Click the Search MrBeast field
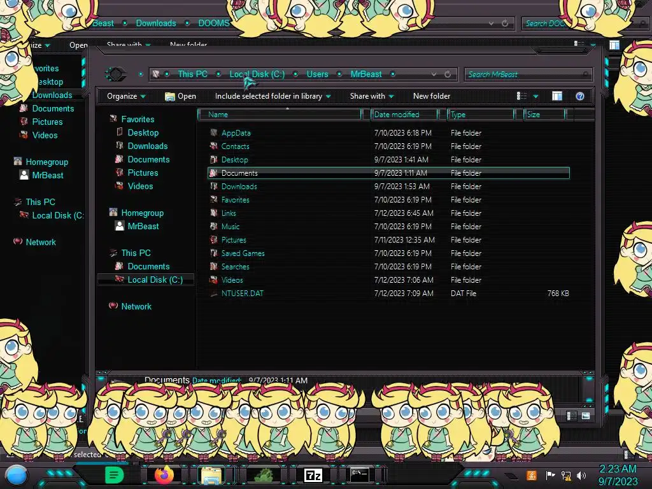 click(x=528, y=74)
